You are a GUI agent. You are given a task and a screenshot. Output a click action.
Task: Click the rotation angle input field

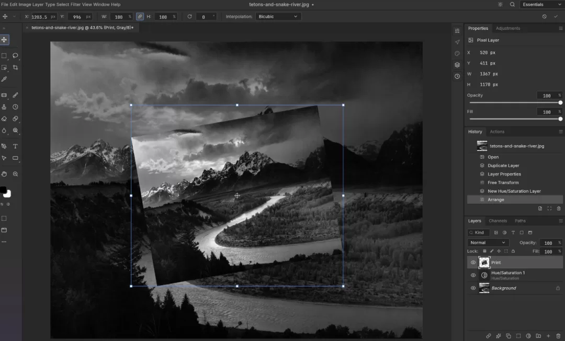click(x=206, y=17)
